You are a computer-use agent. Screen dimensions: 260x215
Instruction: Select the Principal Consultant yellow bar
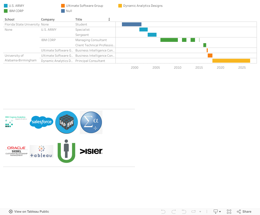[231, 61]
